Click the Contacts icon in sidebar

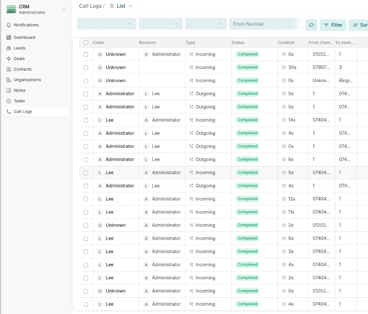tap(9, 69)
